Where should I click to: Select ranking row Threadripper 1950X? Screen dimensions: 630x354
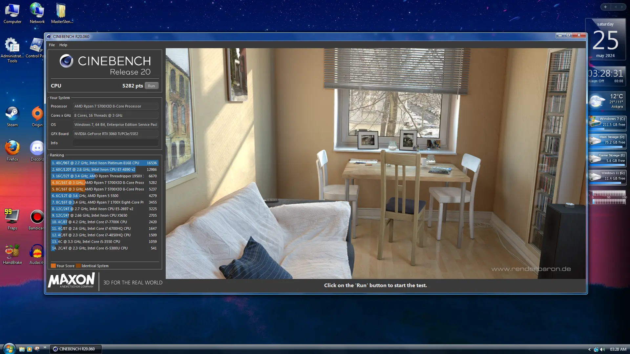104,176
